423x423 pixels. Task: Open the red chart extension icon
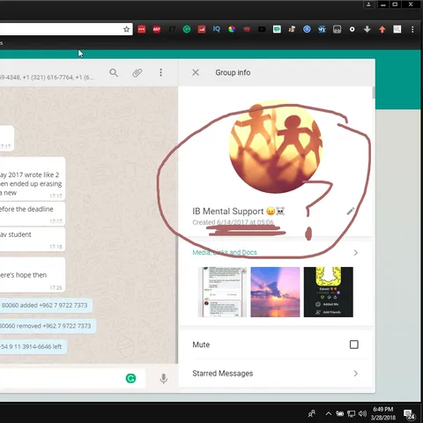tap(202, 29)
